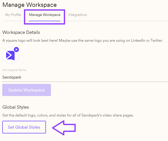
Task: Open the Integrations tab
Action: point(78,15)
